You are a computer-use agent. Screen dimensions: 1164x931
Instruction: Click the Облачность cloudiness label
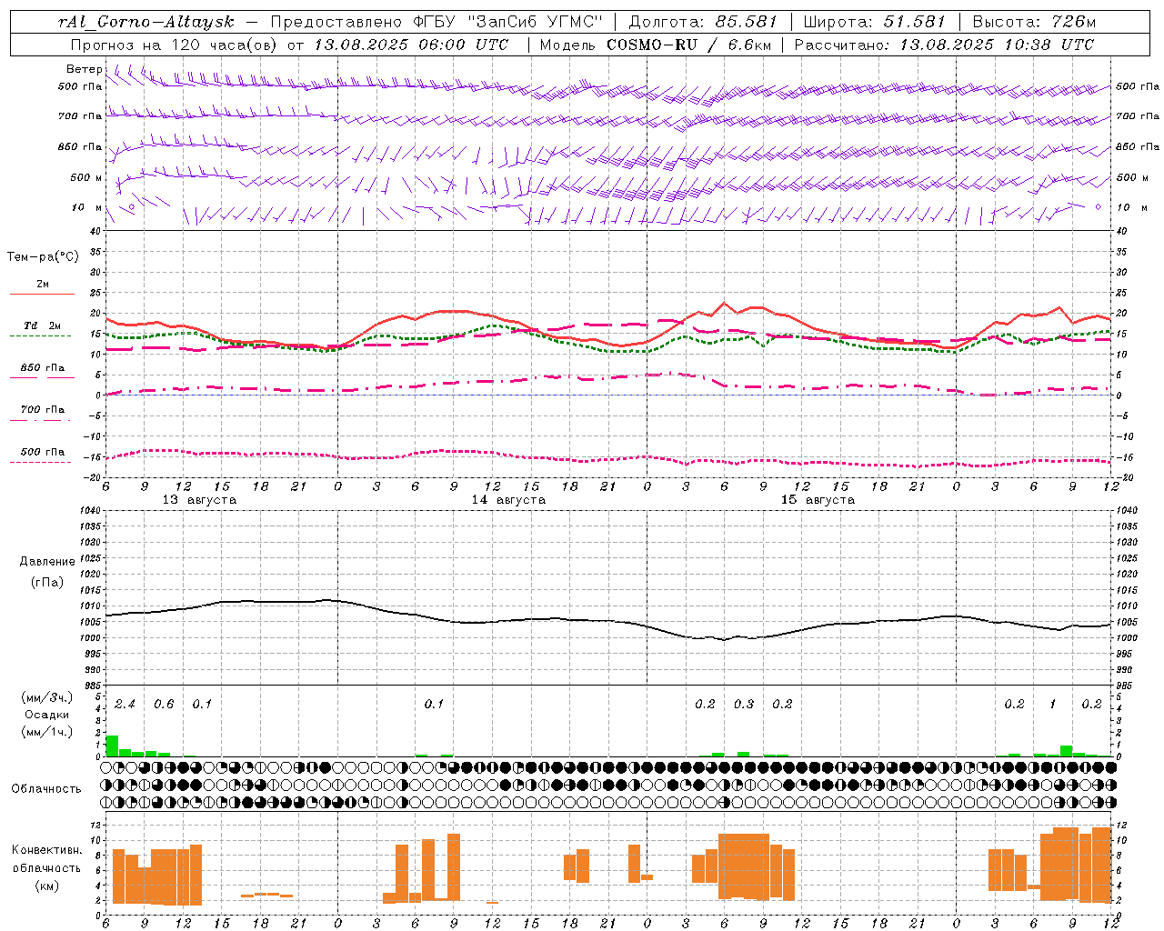click(46, 788)
